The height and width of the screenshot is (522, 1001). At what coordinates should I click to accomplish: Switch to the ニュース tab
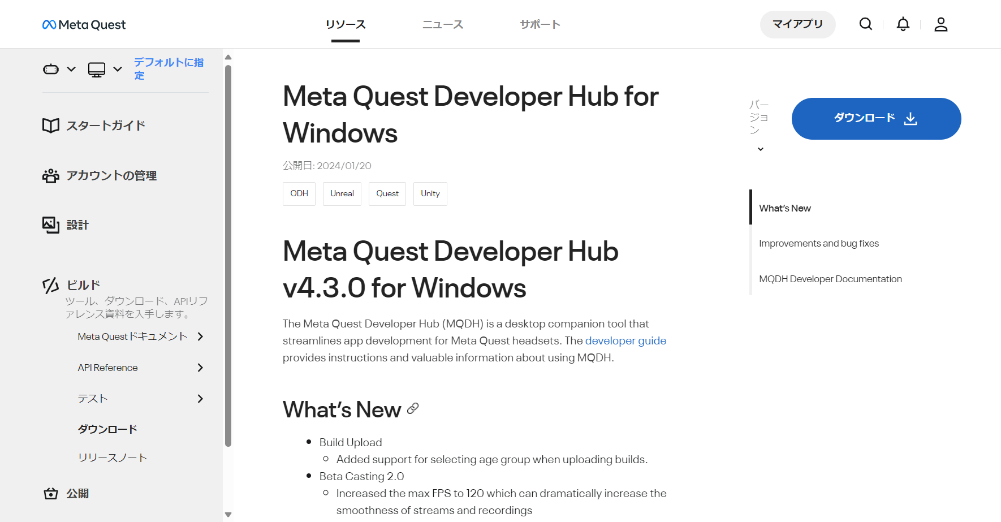pos(442,24)
